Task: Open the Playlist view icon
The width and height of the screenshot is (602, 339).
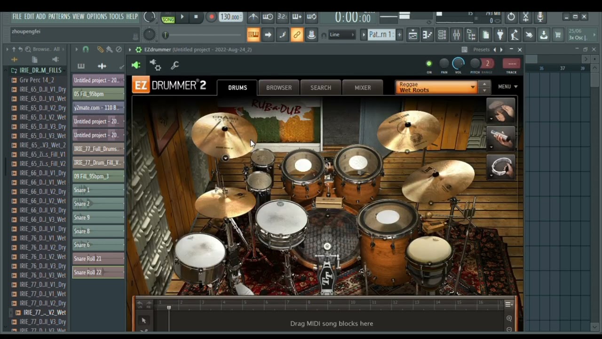Action: pos(412,35)
